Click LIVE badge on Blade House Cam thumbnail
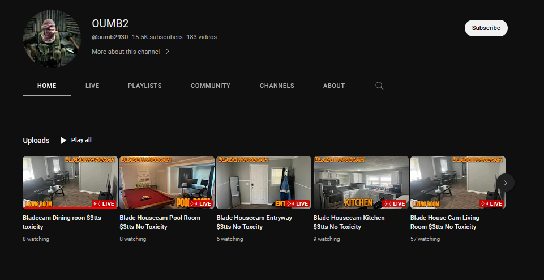 491,203
